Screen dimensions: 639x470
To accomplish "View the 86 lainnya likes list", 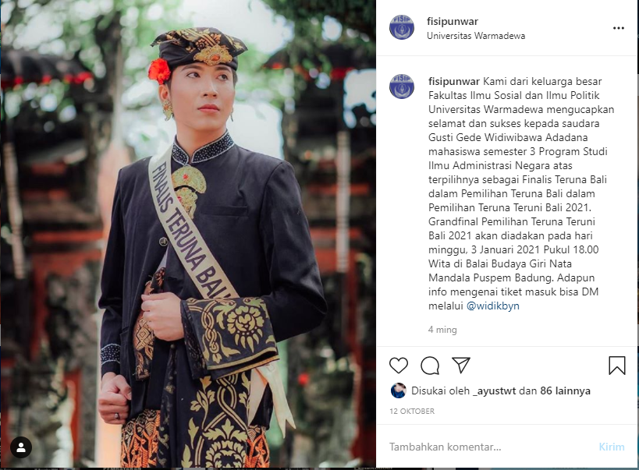I will coord(565,391).
